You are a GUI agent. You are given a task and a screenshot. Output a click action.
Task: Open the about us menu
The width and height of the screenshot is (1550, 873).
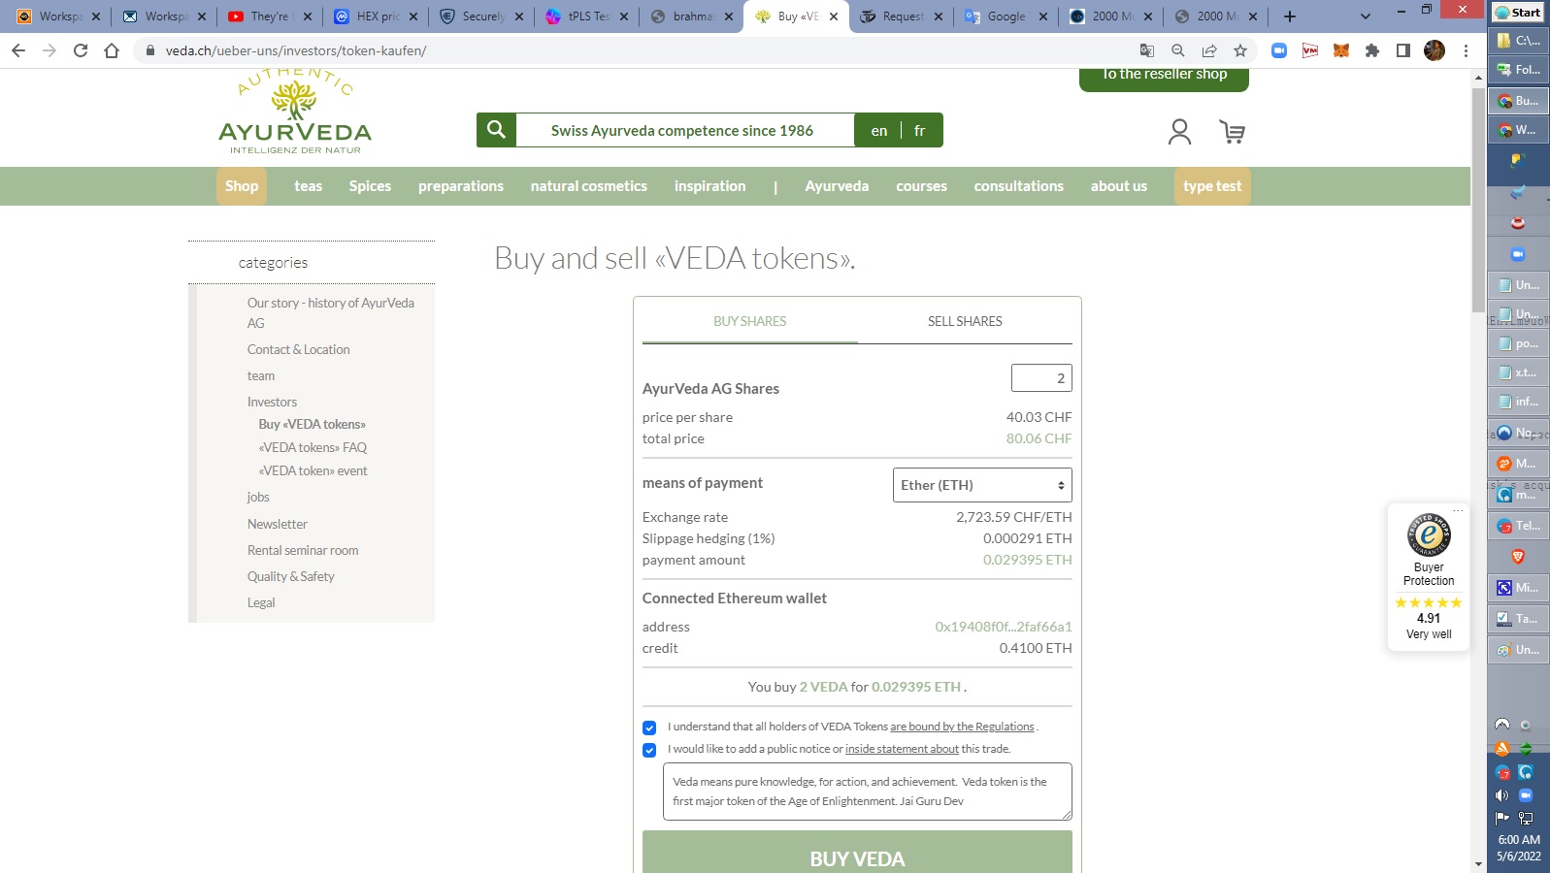tap(1119, 186)
